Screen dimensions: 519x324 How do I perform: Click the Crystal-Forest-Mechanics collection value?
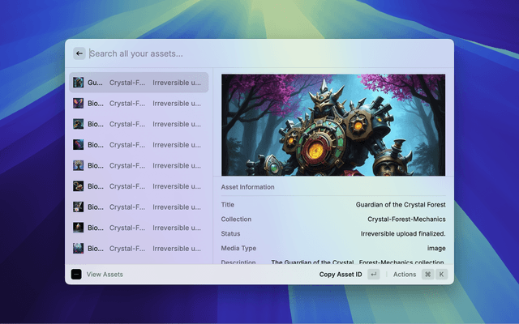405,220
